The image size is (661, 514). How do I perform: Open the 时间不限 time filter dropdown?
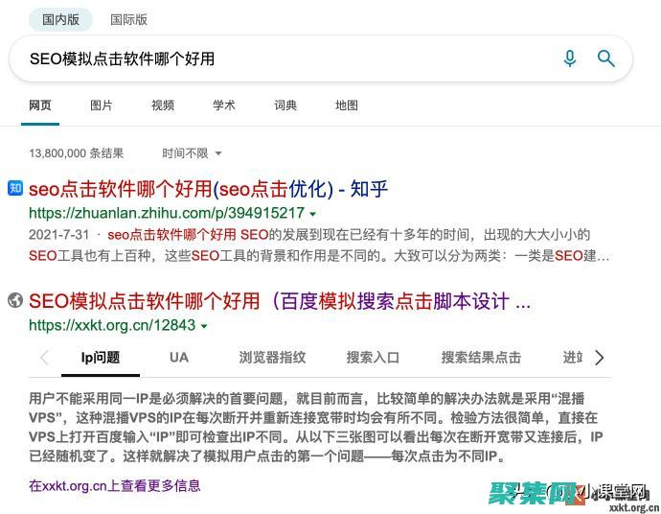pos(192,153)
